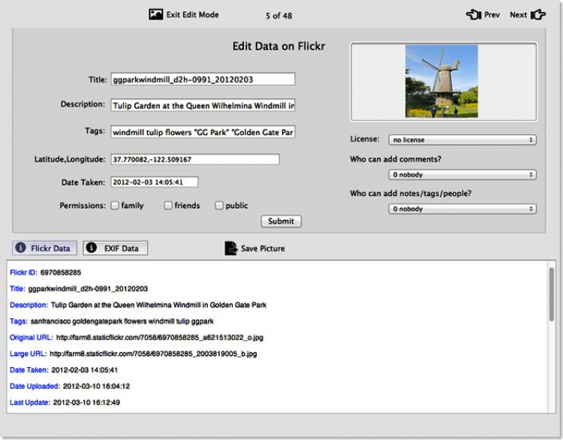Click the Exit Edit Mode picture icon

[x=156, y=14]
